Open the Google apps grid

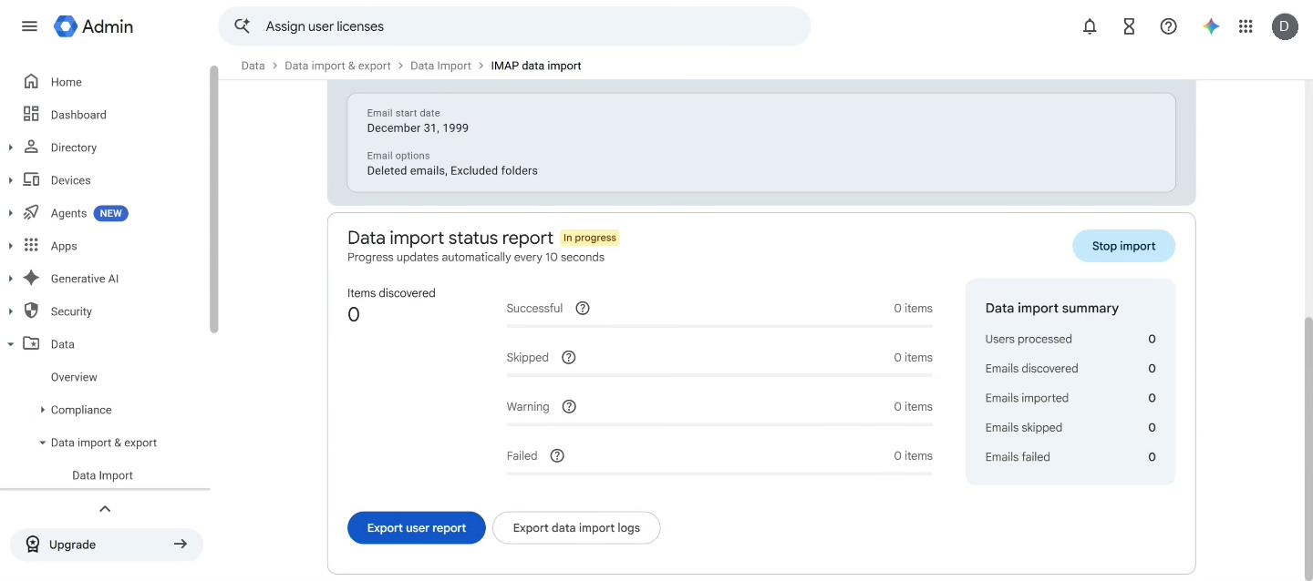[x=1246, y=26]
